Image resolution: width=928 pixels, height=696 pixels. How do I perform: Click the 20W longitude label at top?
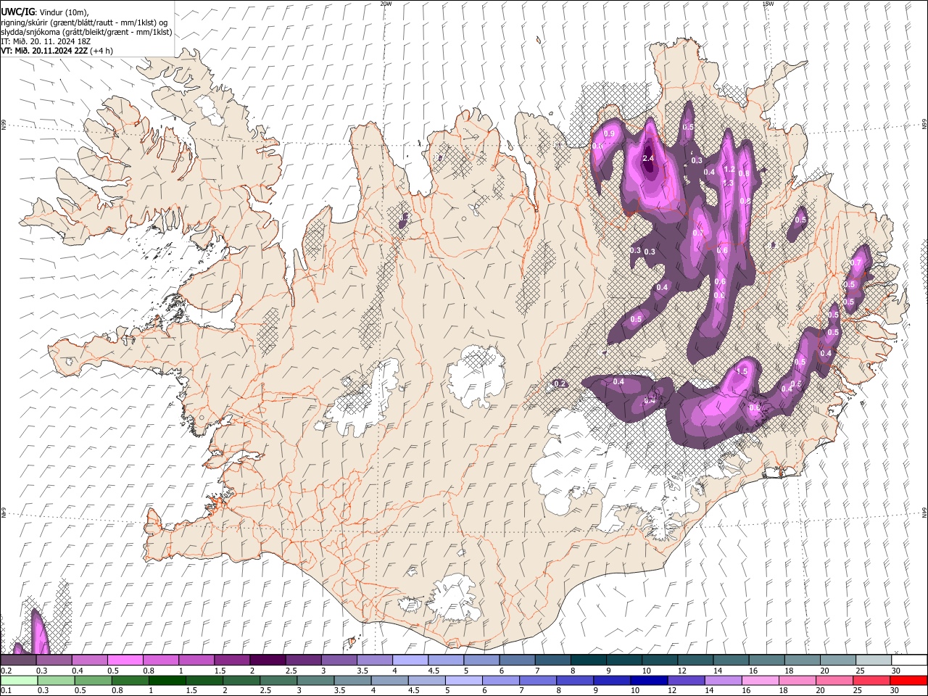pyautogui.click(x=386, y=4)
